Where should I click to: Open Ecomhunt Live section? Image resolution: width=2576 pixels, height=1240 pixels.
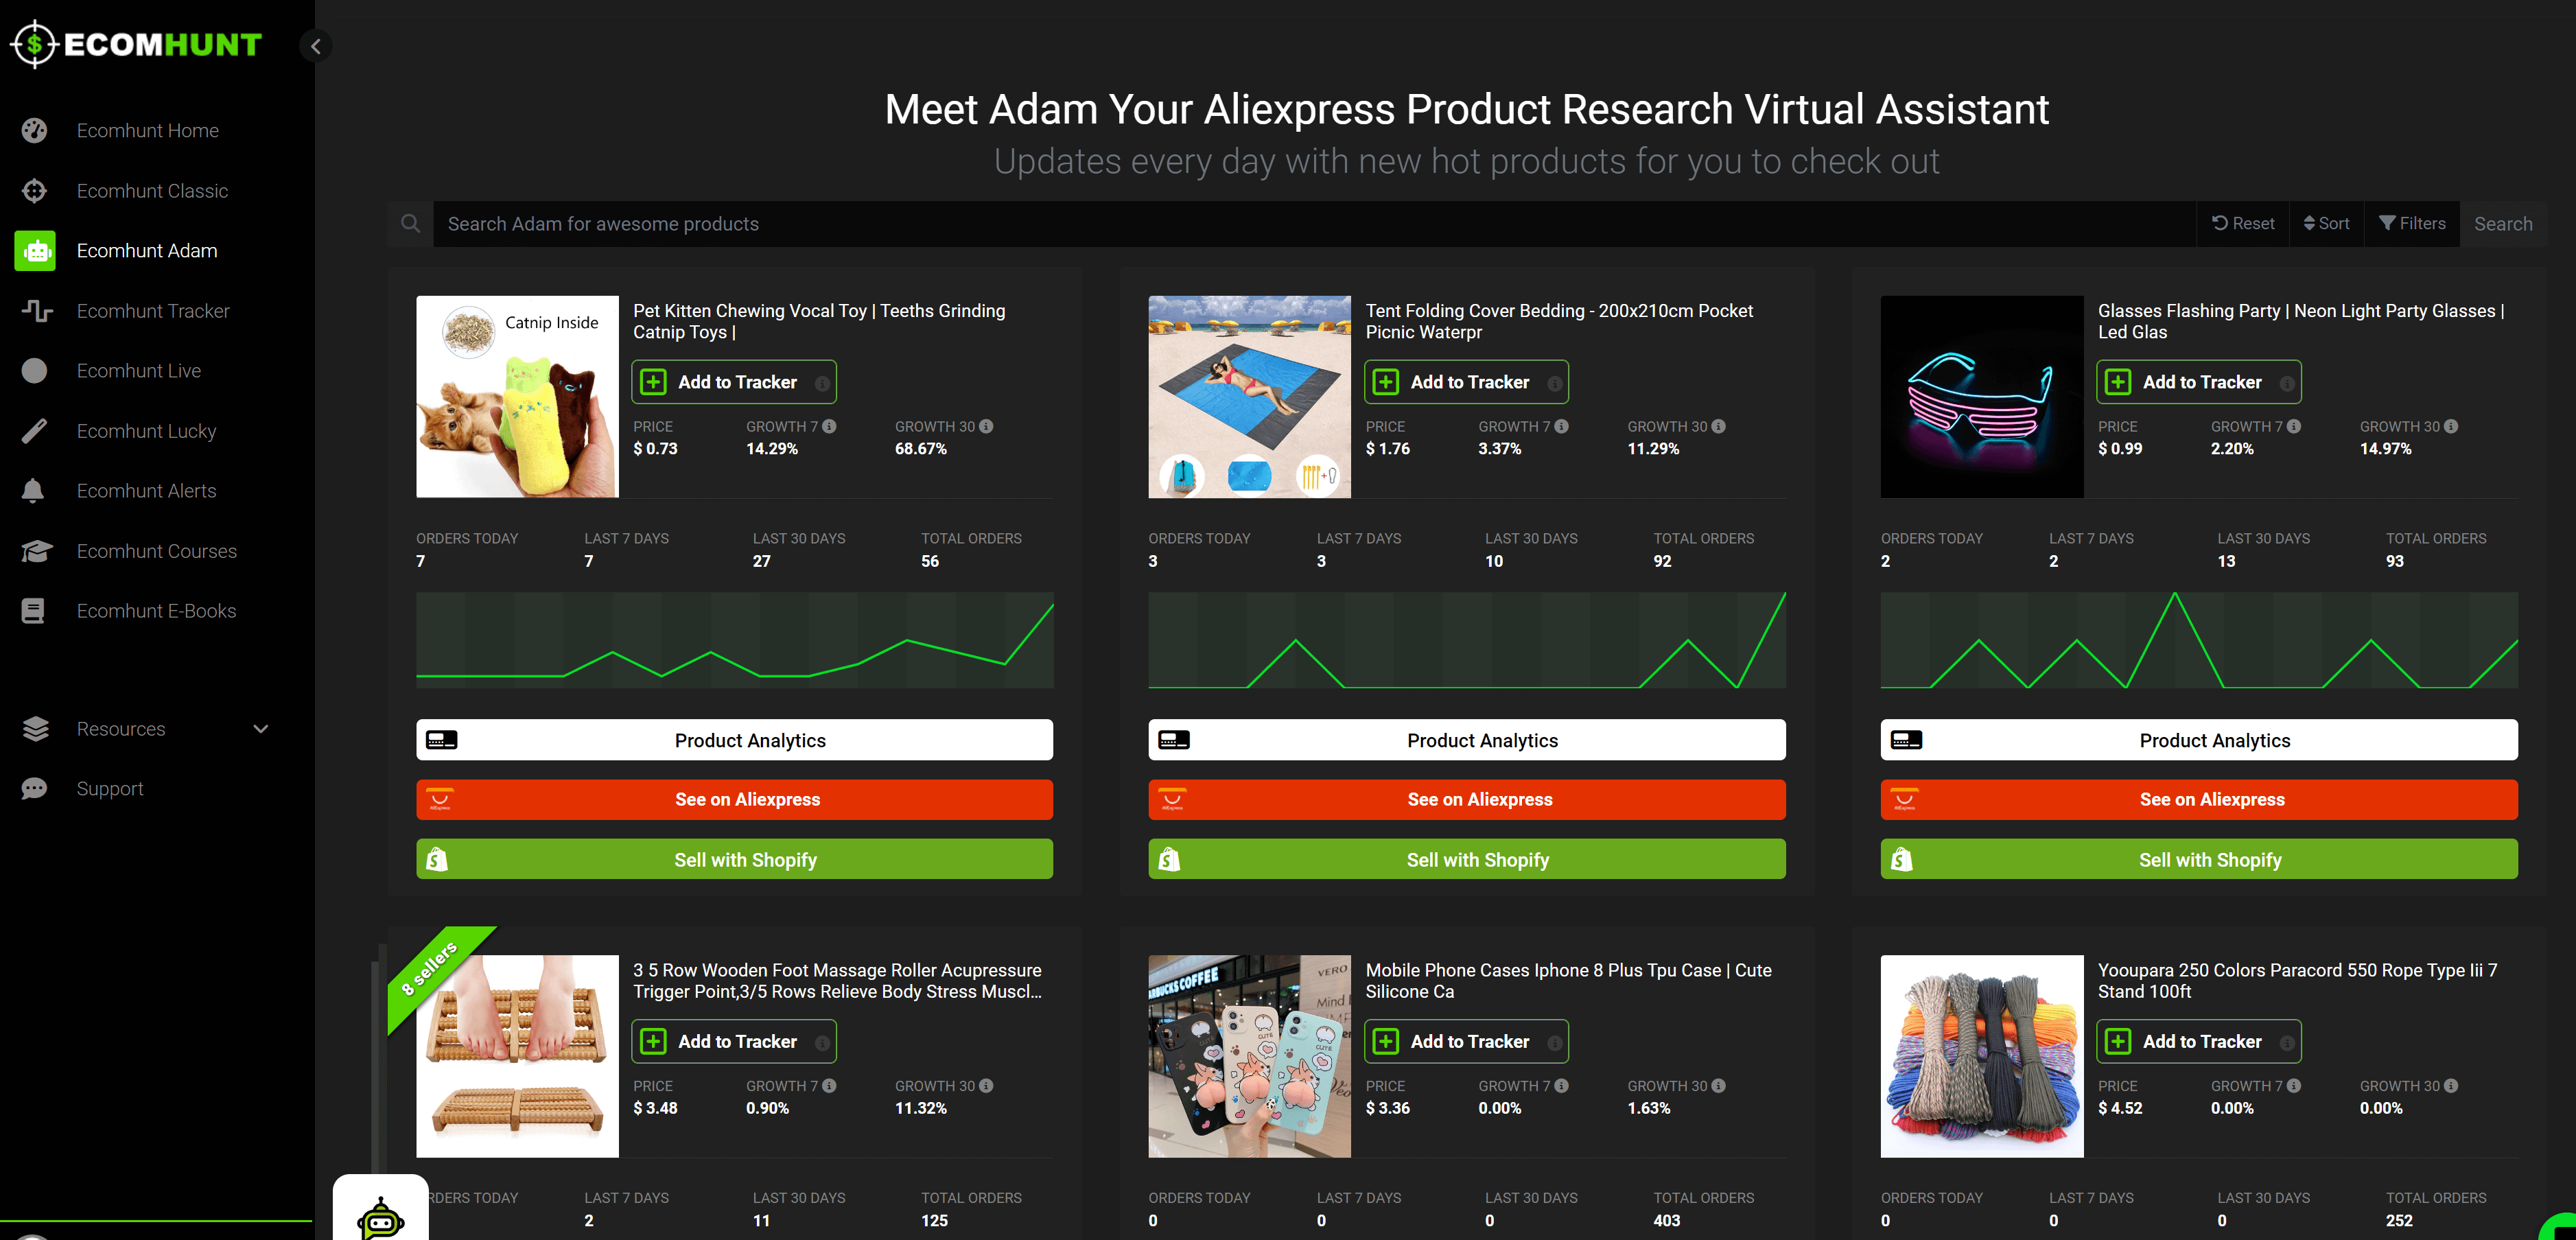tap(139, 370)
